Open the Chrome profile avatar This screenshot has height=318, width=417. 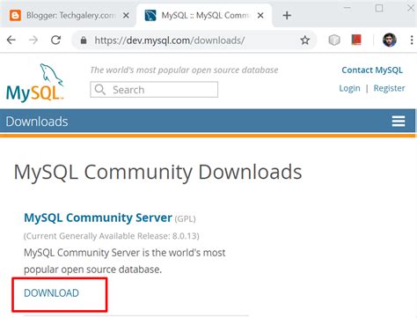[390, 40]
